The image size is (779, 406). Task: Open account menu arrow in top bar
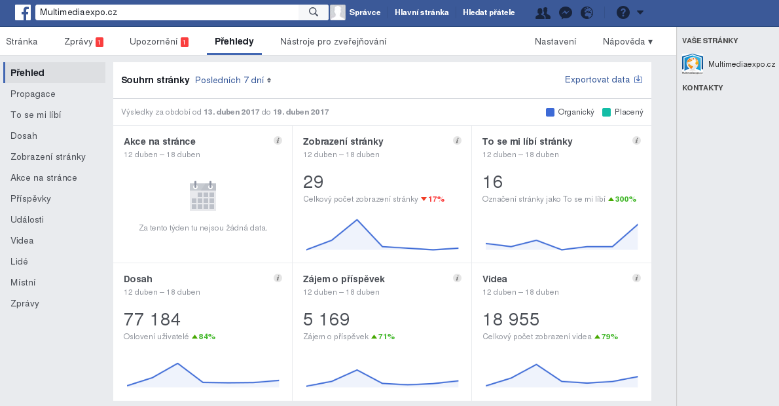point(640,12)
